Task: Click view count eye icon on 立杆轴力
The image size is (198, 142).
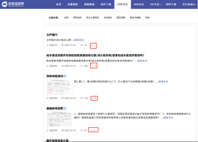Action: (x=81, y=45)
